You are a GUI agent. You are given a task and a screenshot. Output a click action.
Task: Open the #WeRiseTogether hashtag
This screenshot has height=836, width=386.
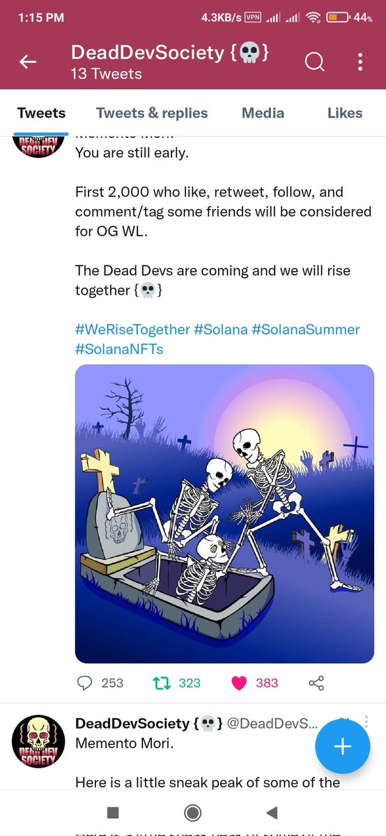(x=132, y=329)
